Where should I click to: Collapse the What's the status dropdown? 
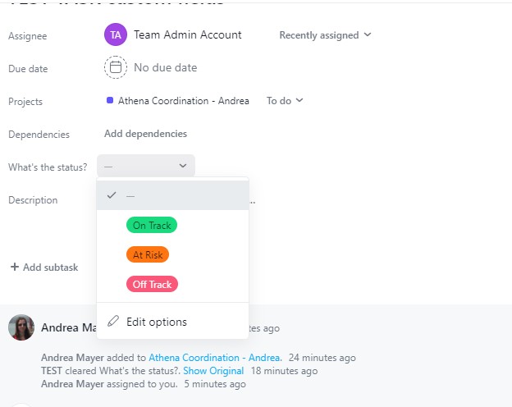tap(146, 166)
